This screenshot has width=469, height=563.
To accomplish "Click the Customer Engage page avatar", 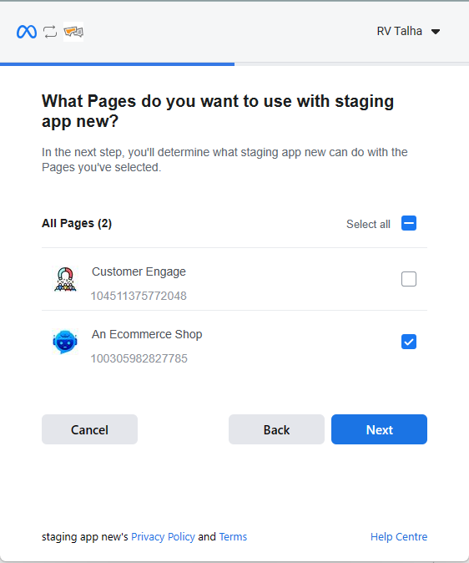I will 65,279.
